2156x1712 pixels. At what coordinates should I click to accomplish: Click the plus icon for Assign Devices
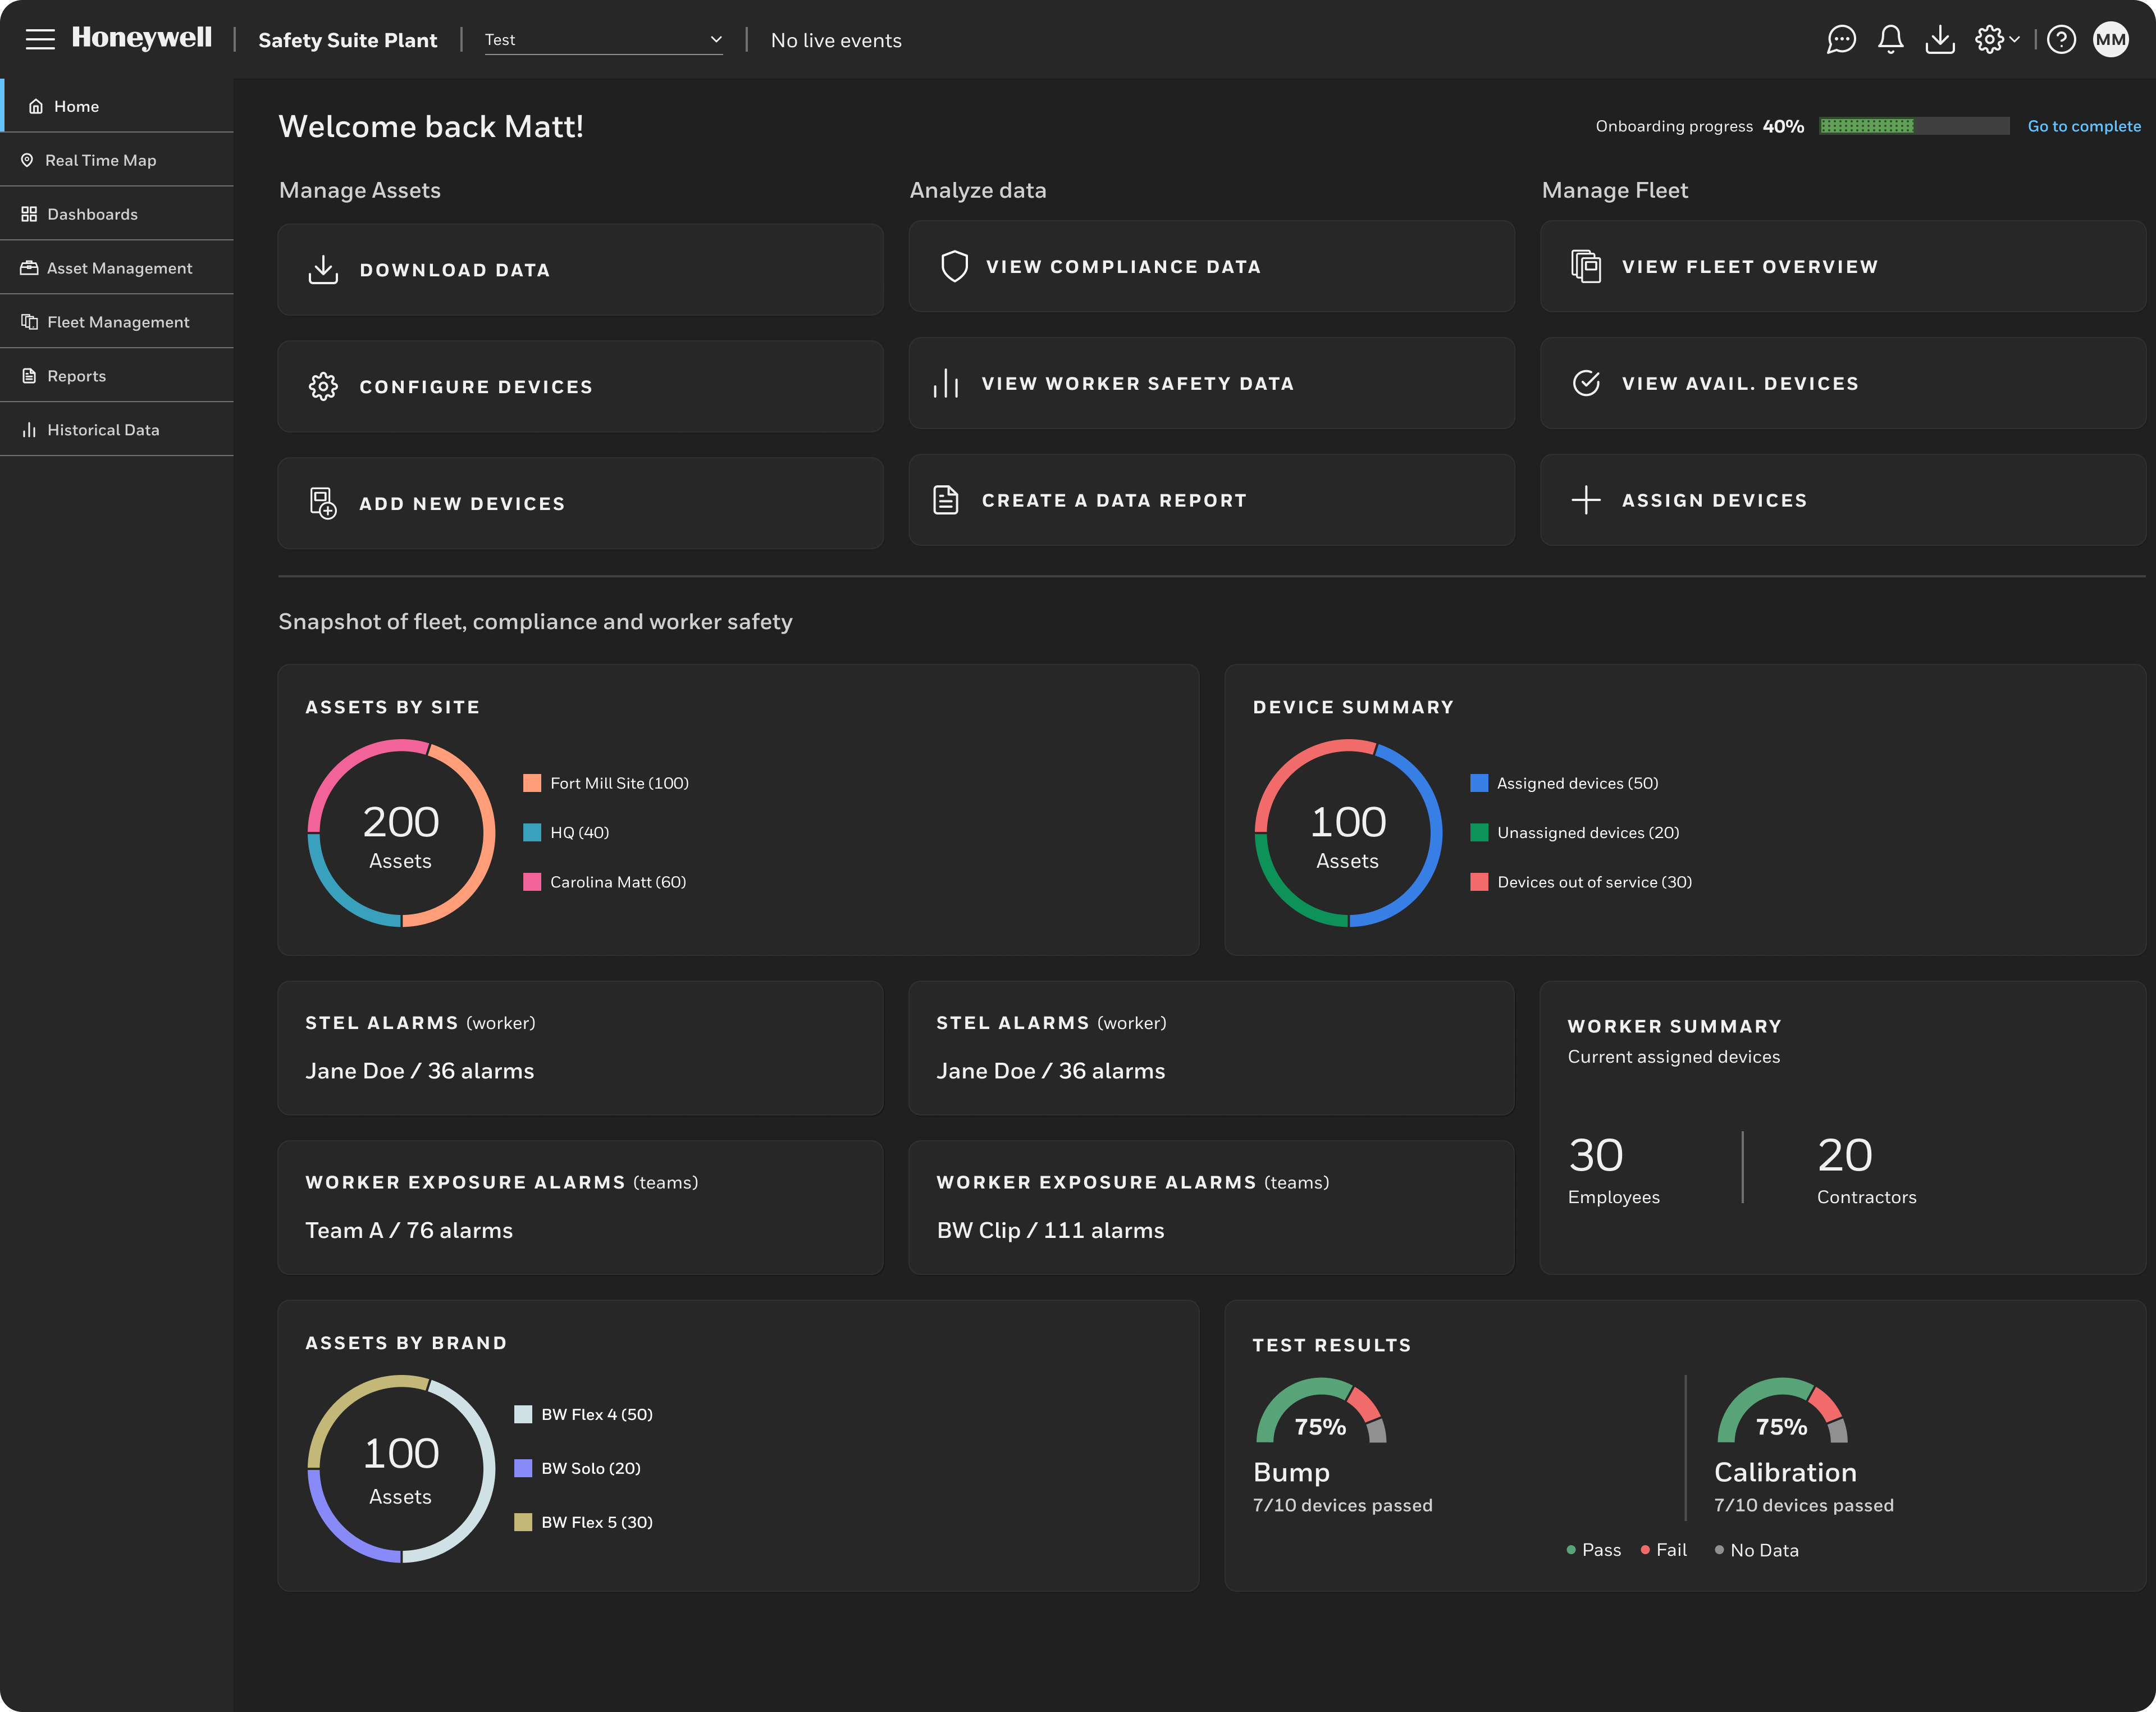1586,500
